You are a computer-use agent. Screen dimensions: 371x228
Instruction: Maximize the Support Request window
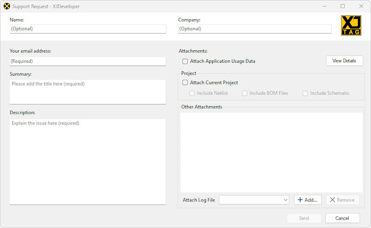[343, 7]
